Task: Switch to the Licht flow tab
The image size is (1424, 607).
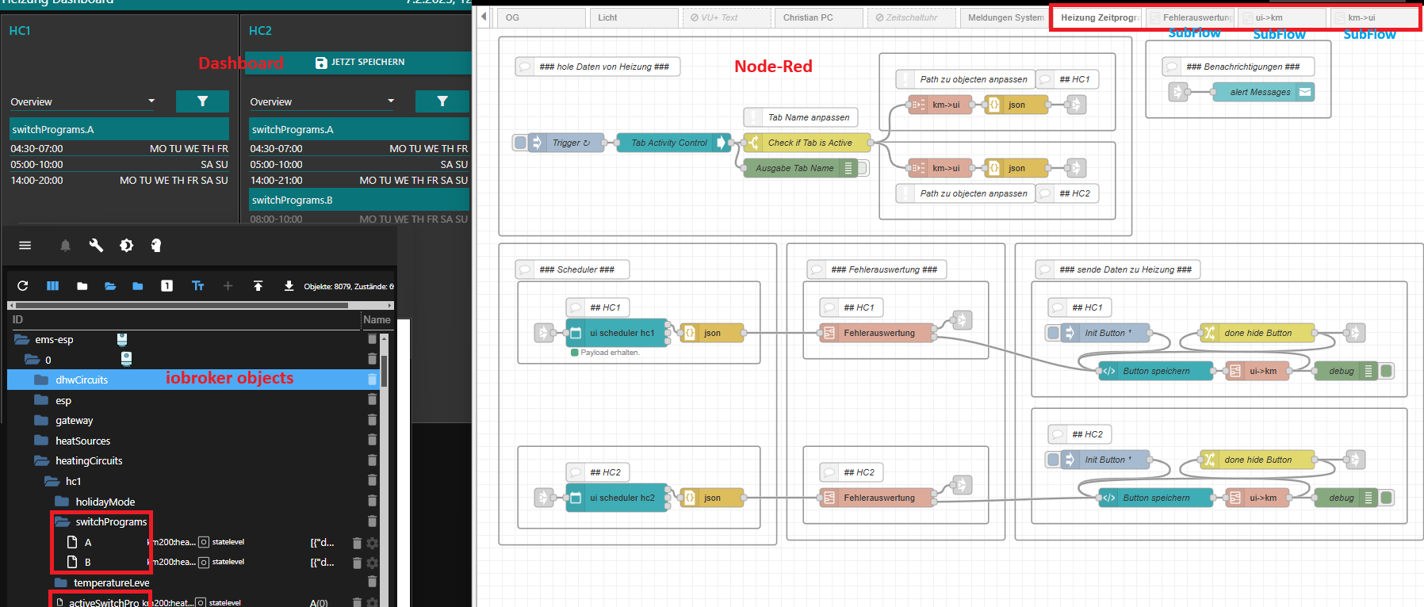Action: (634, 17)
